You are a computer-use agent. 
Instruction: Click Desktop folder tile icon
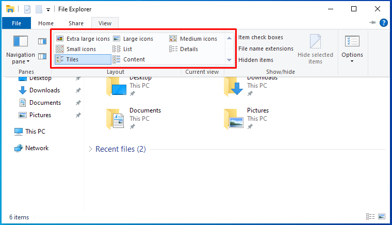[117, 87]
